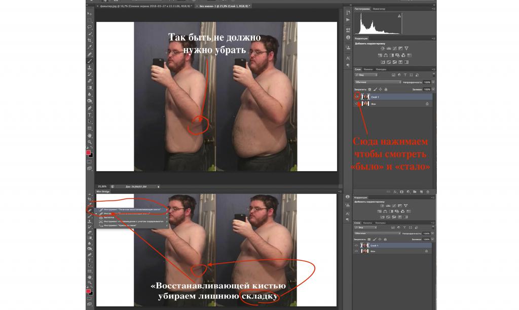
Task: Click Hue/Saturation adjustment icon in upper Correction panel
Action: pos(380,55)
